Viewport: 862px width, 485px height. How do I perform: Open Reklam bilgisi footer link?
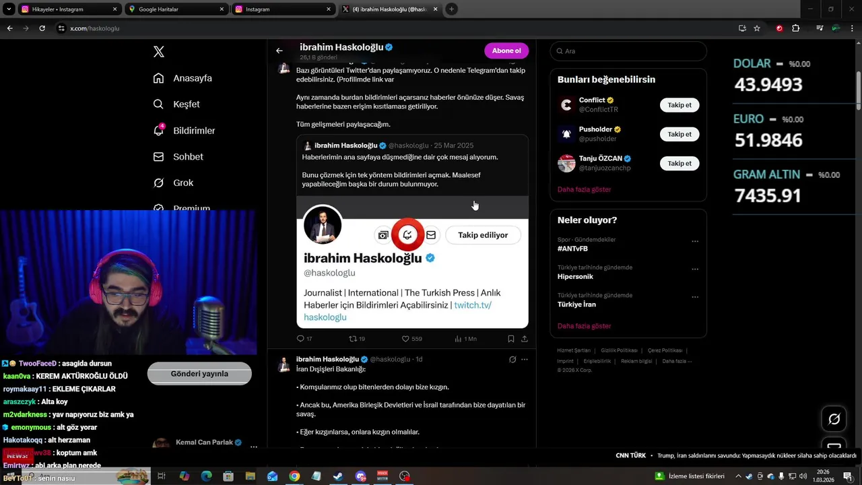point(636,361)
